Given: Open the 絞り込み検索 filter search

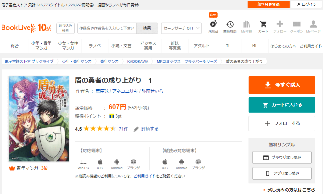Looking at the screenshot, I should (65, 28).
